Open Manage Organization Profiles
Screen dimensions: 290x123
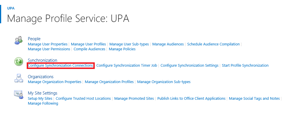(x=109, y=82)
